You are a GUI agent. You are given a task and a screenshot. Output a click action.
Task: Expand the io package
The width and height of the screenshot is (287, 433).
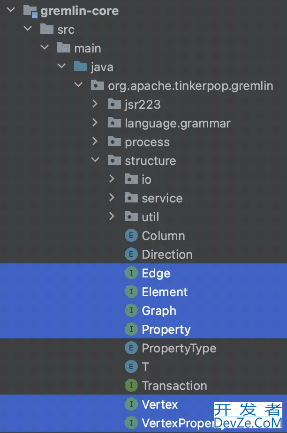(x=112, y=179)
